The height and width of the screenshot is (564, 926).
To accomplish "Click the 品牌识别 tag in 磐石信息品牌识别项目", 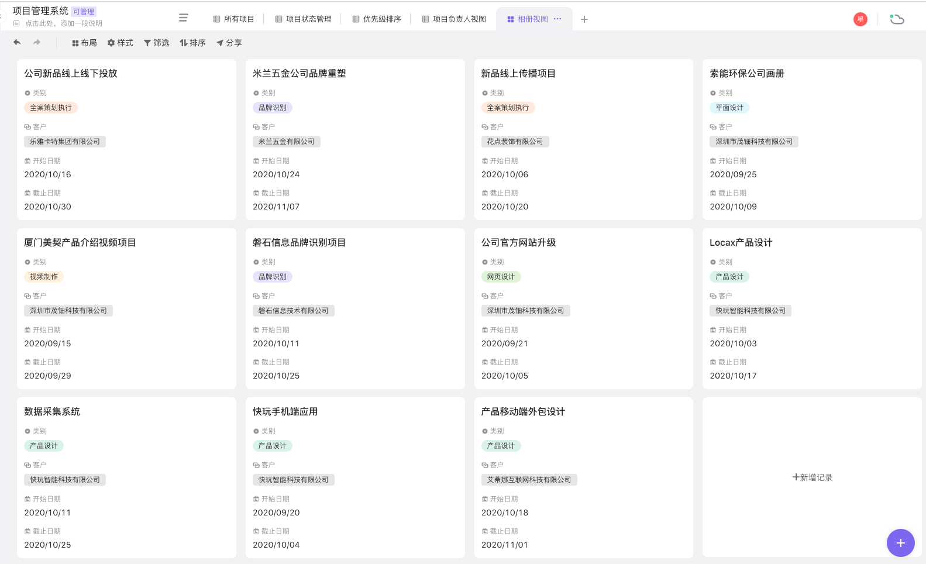I will [273, 277].
